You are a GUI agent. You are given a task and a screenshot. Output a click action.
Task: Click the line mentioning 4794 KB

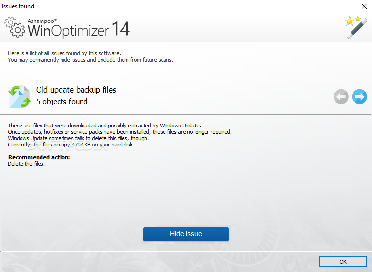(x=71, y=145)
